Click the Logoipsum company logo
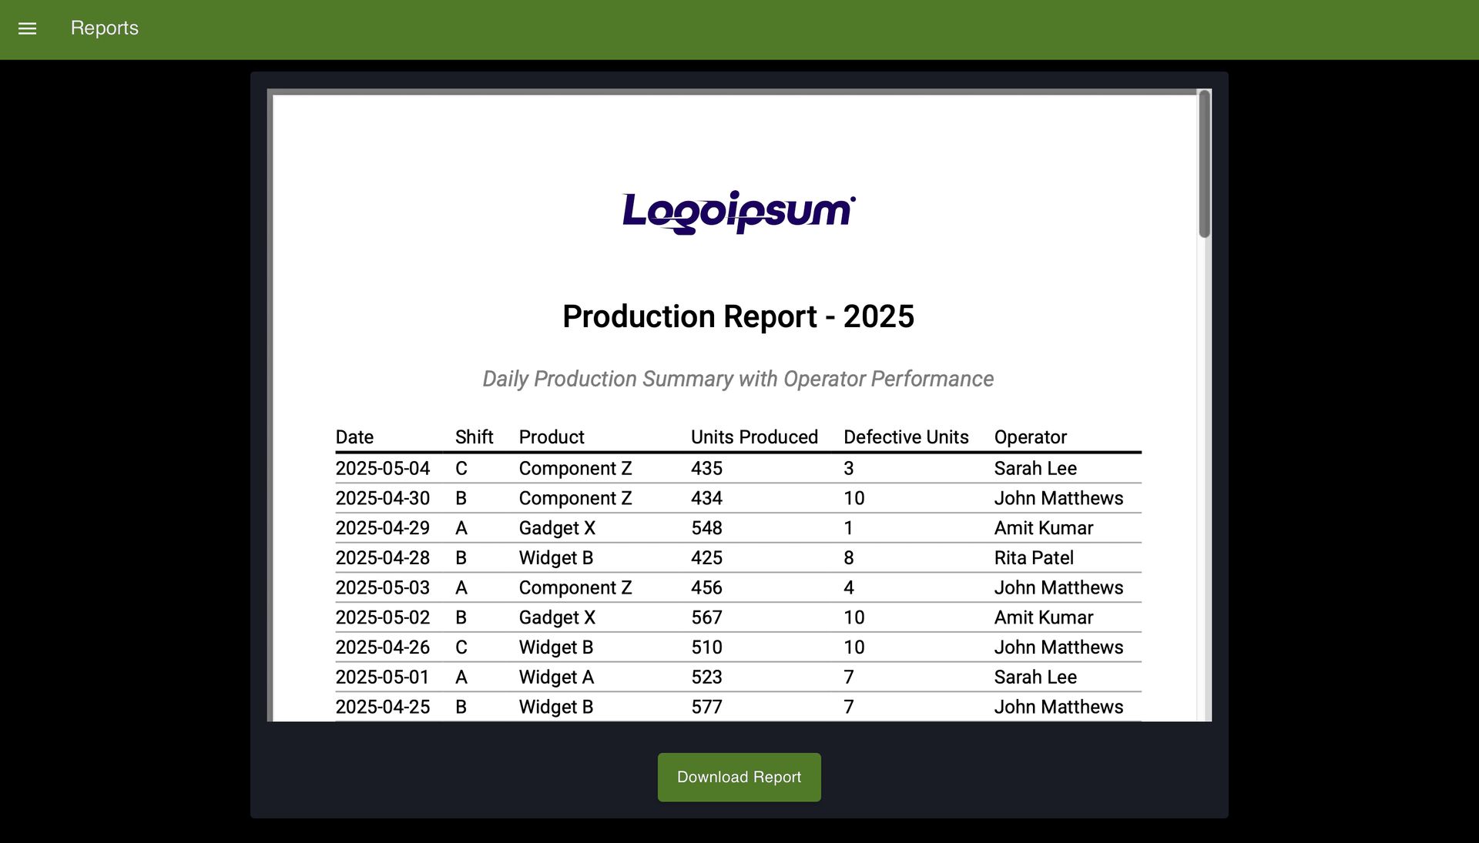Viewport: 1479px width, 843px height. 737,209
